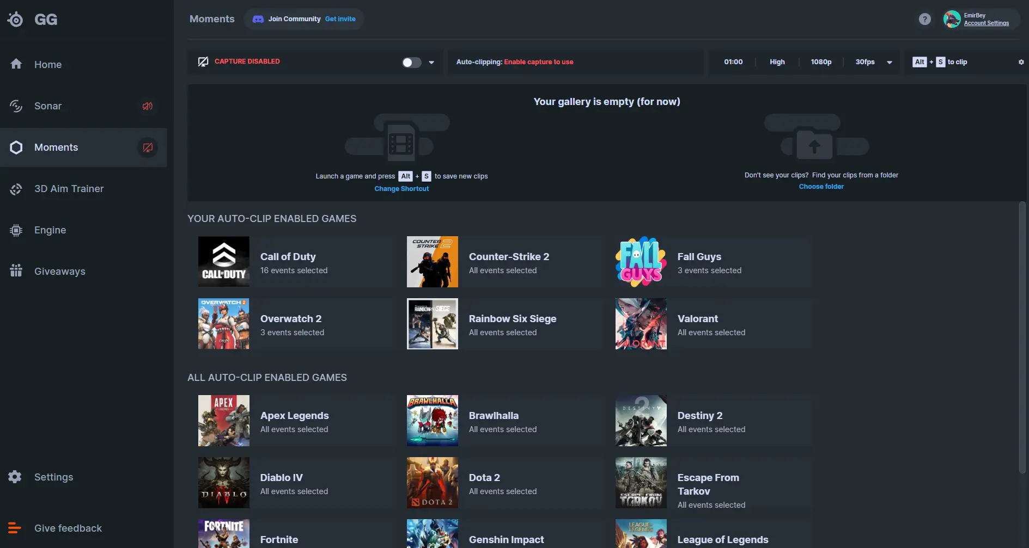The image size is (1029, 548).
Task: Open the Call of Duty game thumbnail
Action: coord(224,262)
